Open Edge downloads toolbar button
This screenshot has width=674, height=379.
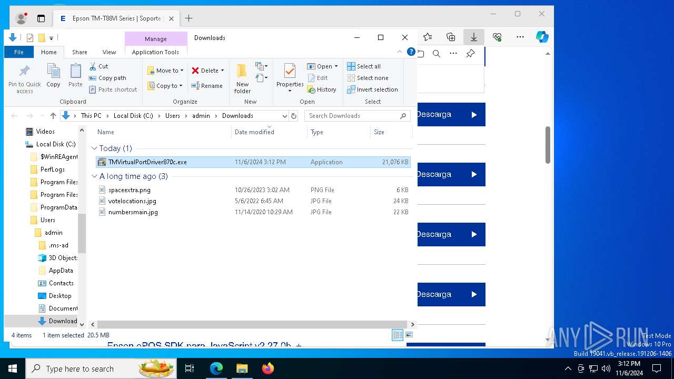[474, 37]
